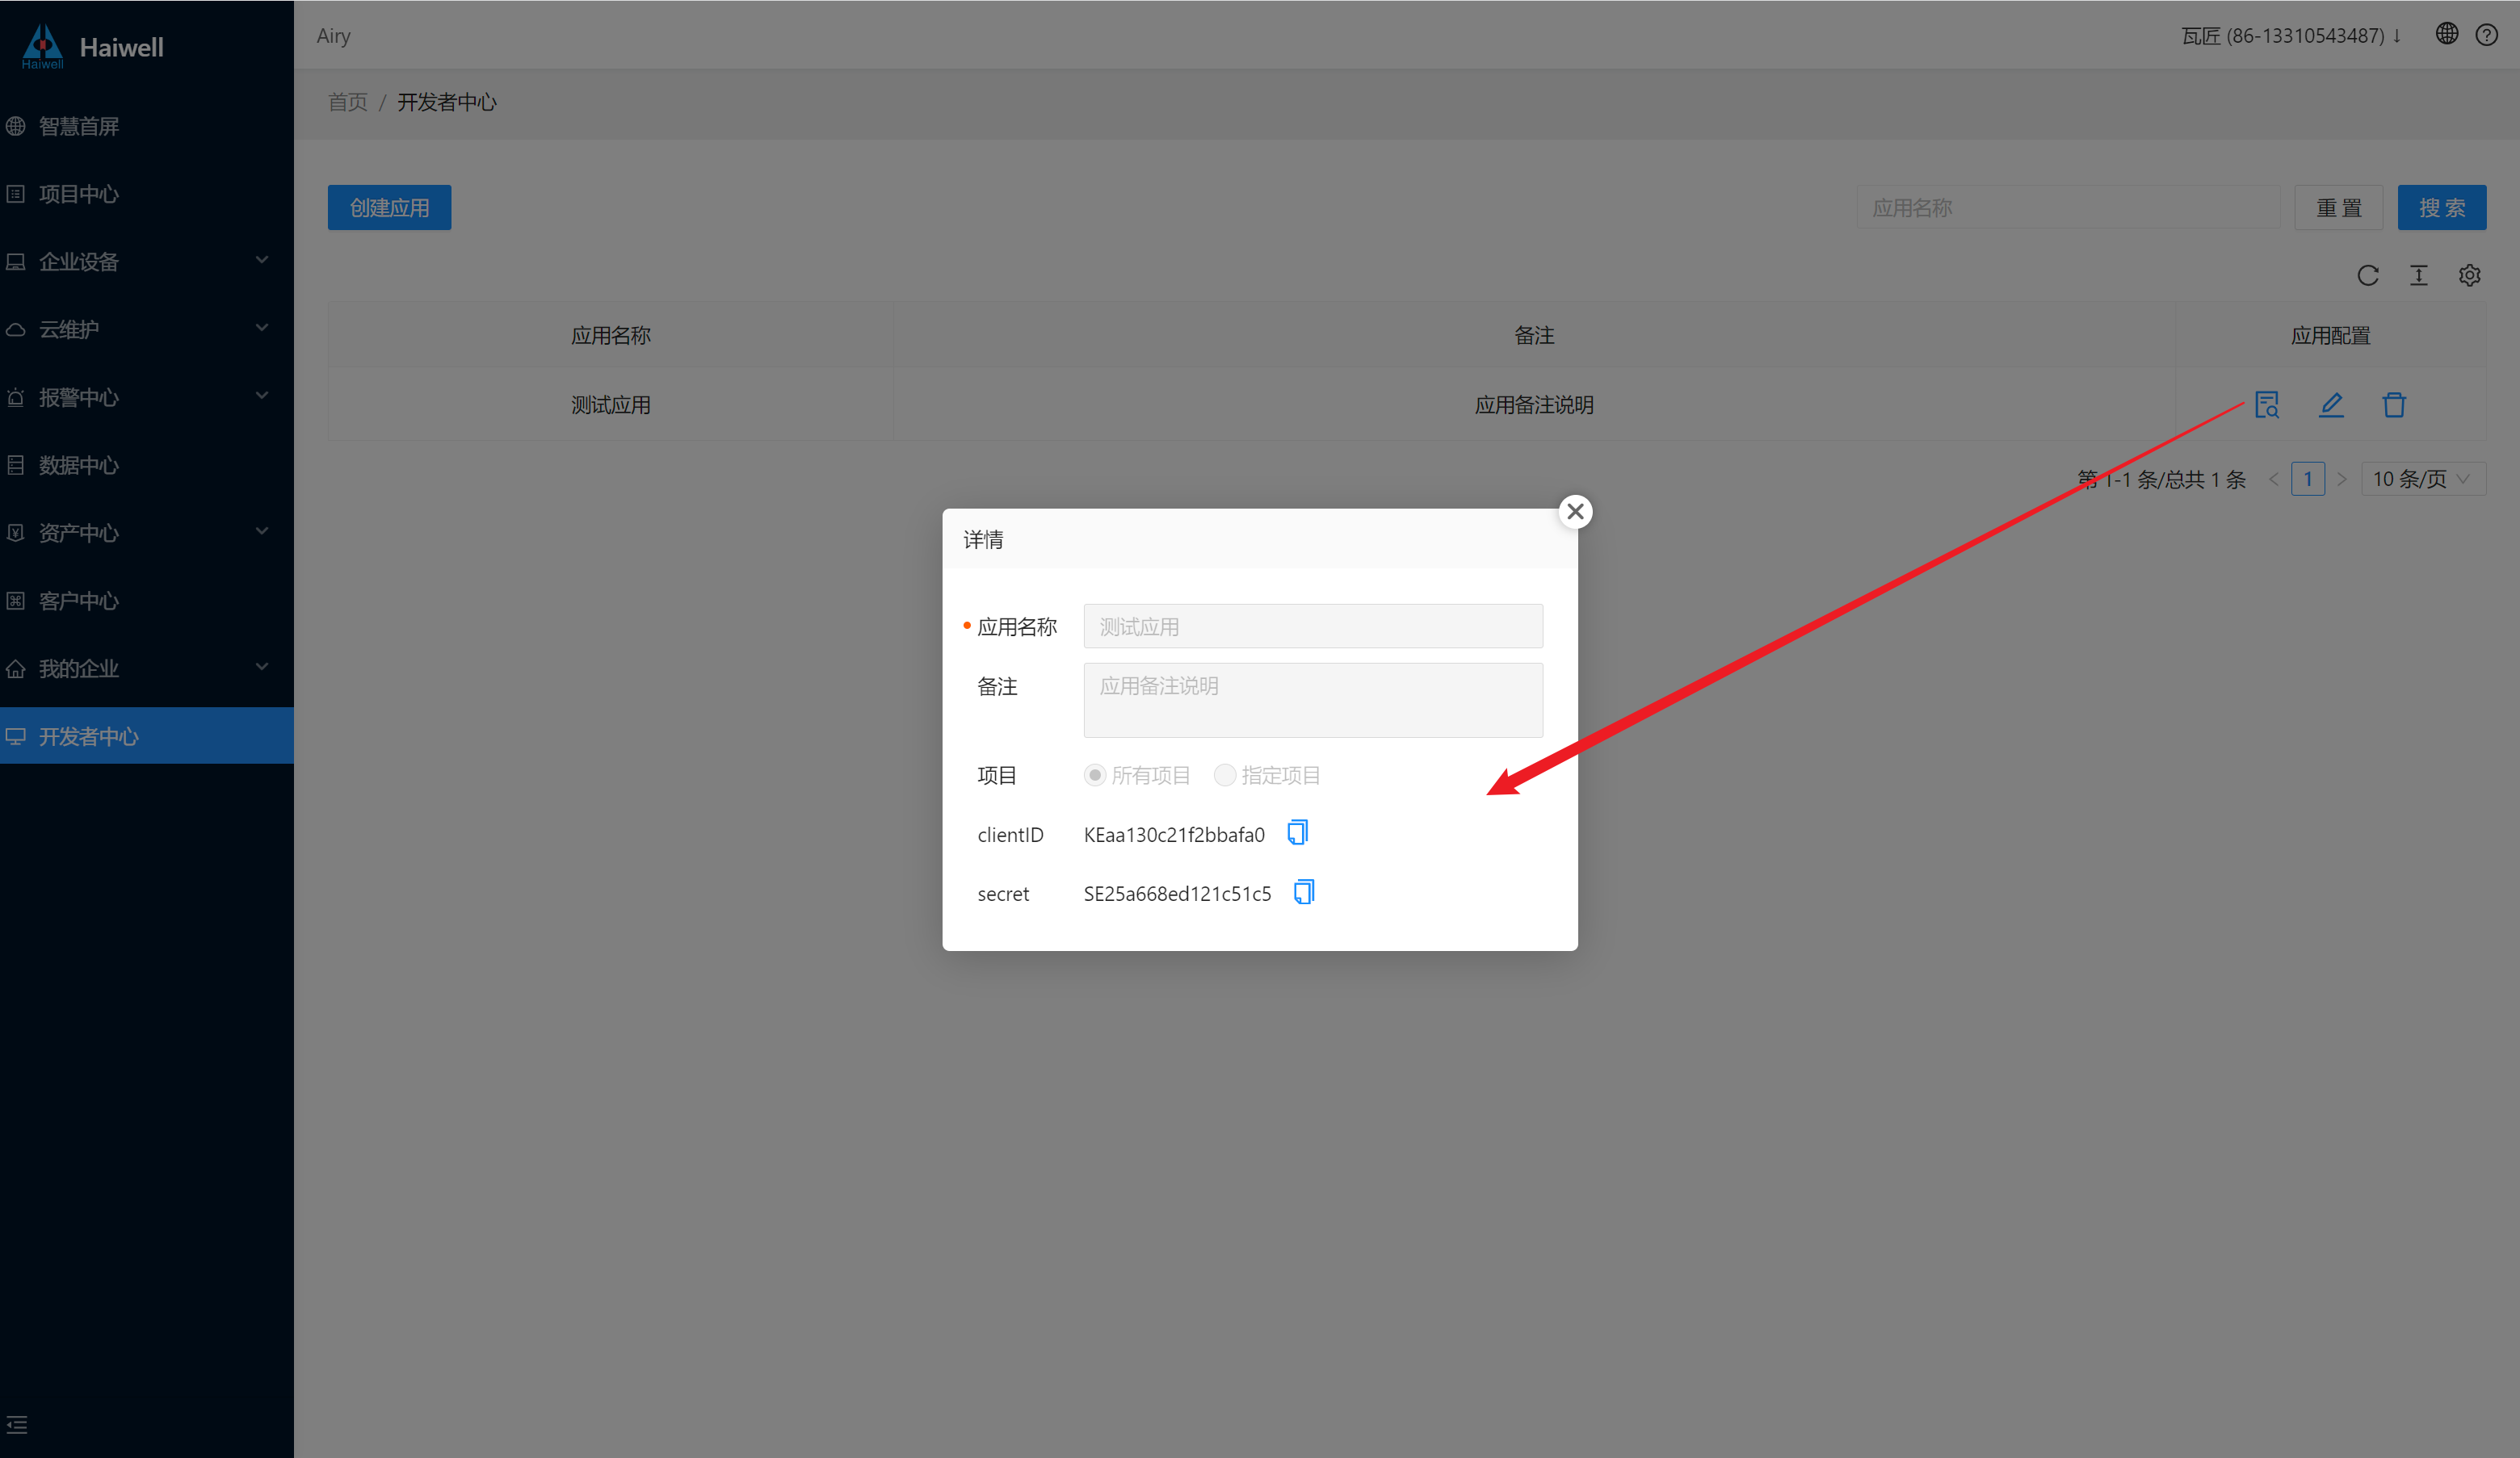Open the help question-mark icon

tap(2486, 35)
